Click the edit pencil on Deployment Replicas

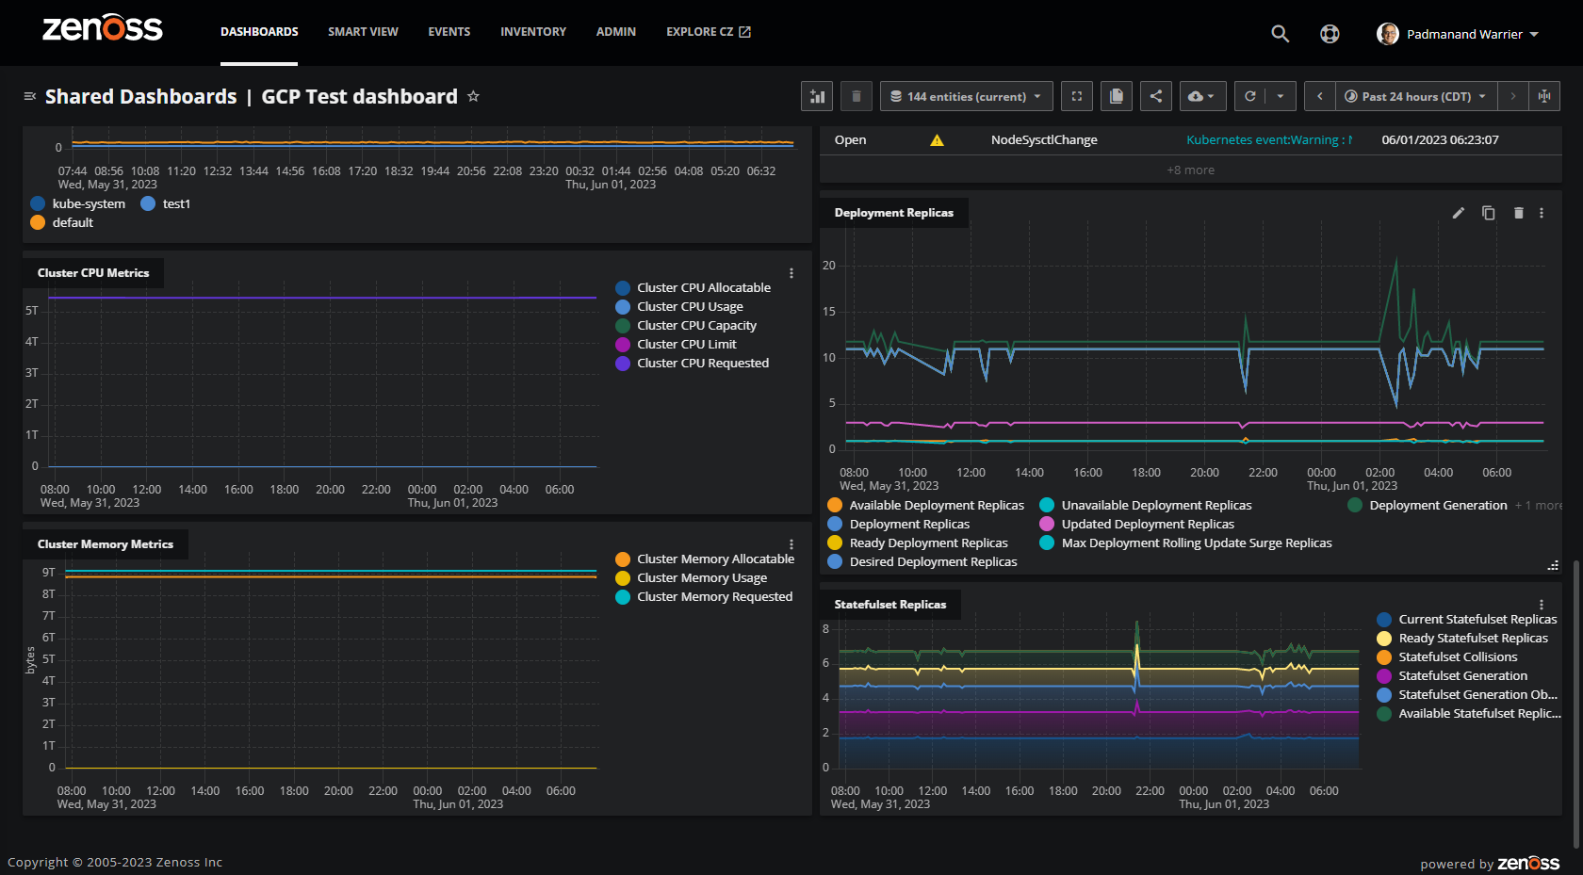pyautogui.click(x=1458, y=213)
